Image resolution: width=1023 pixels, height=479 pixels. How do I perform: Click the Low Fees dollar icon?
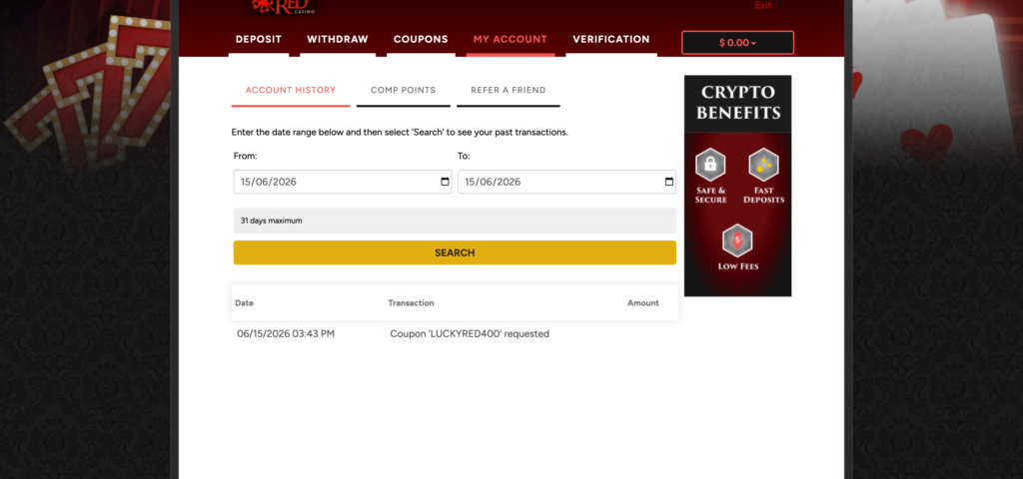tap(737, 240)
